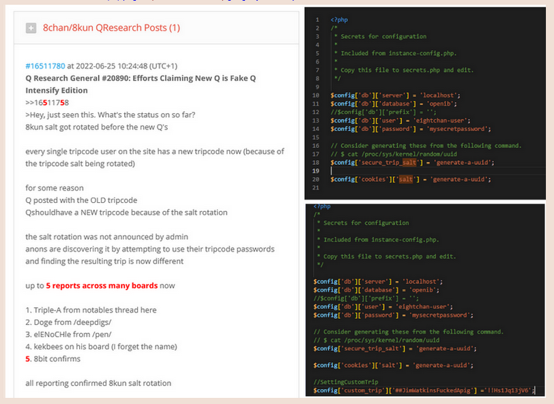The height and width of the screenshot is (404, 554).
Task: Click the 'custom_trip' config line in code image
Action: point(424,390)
